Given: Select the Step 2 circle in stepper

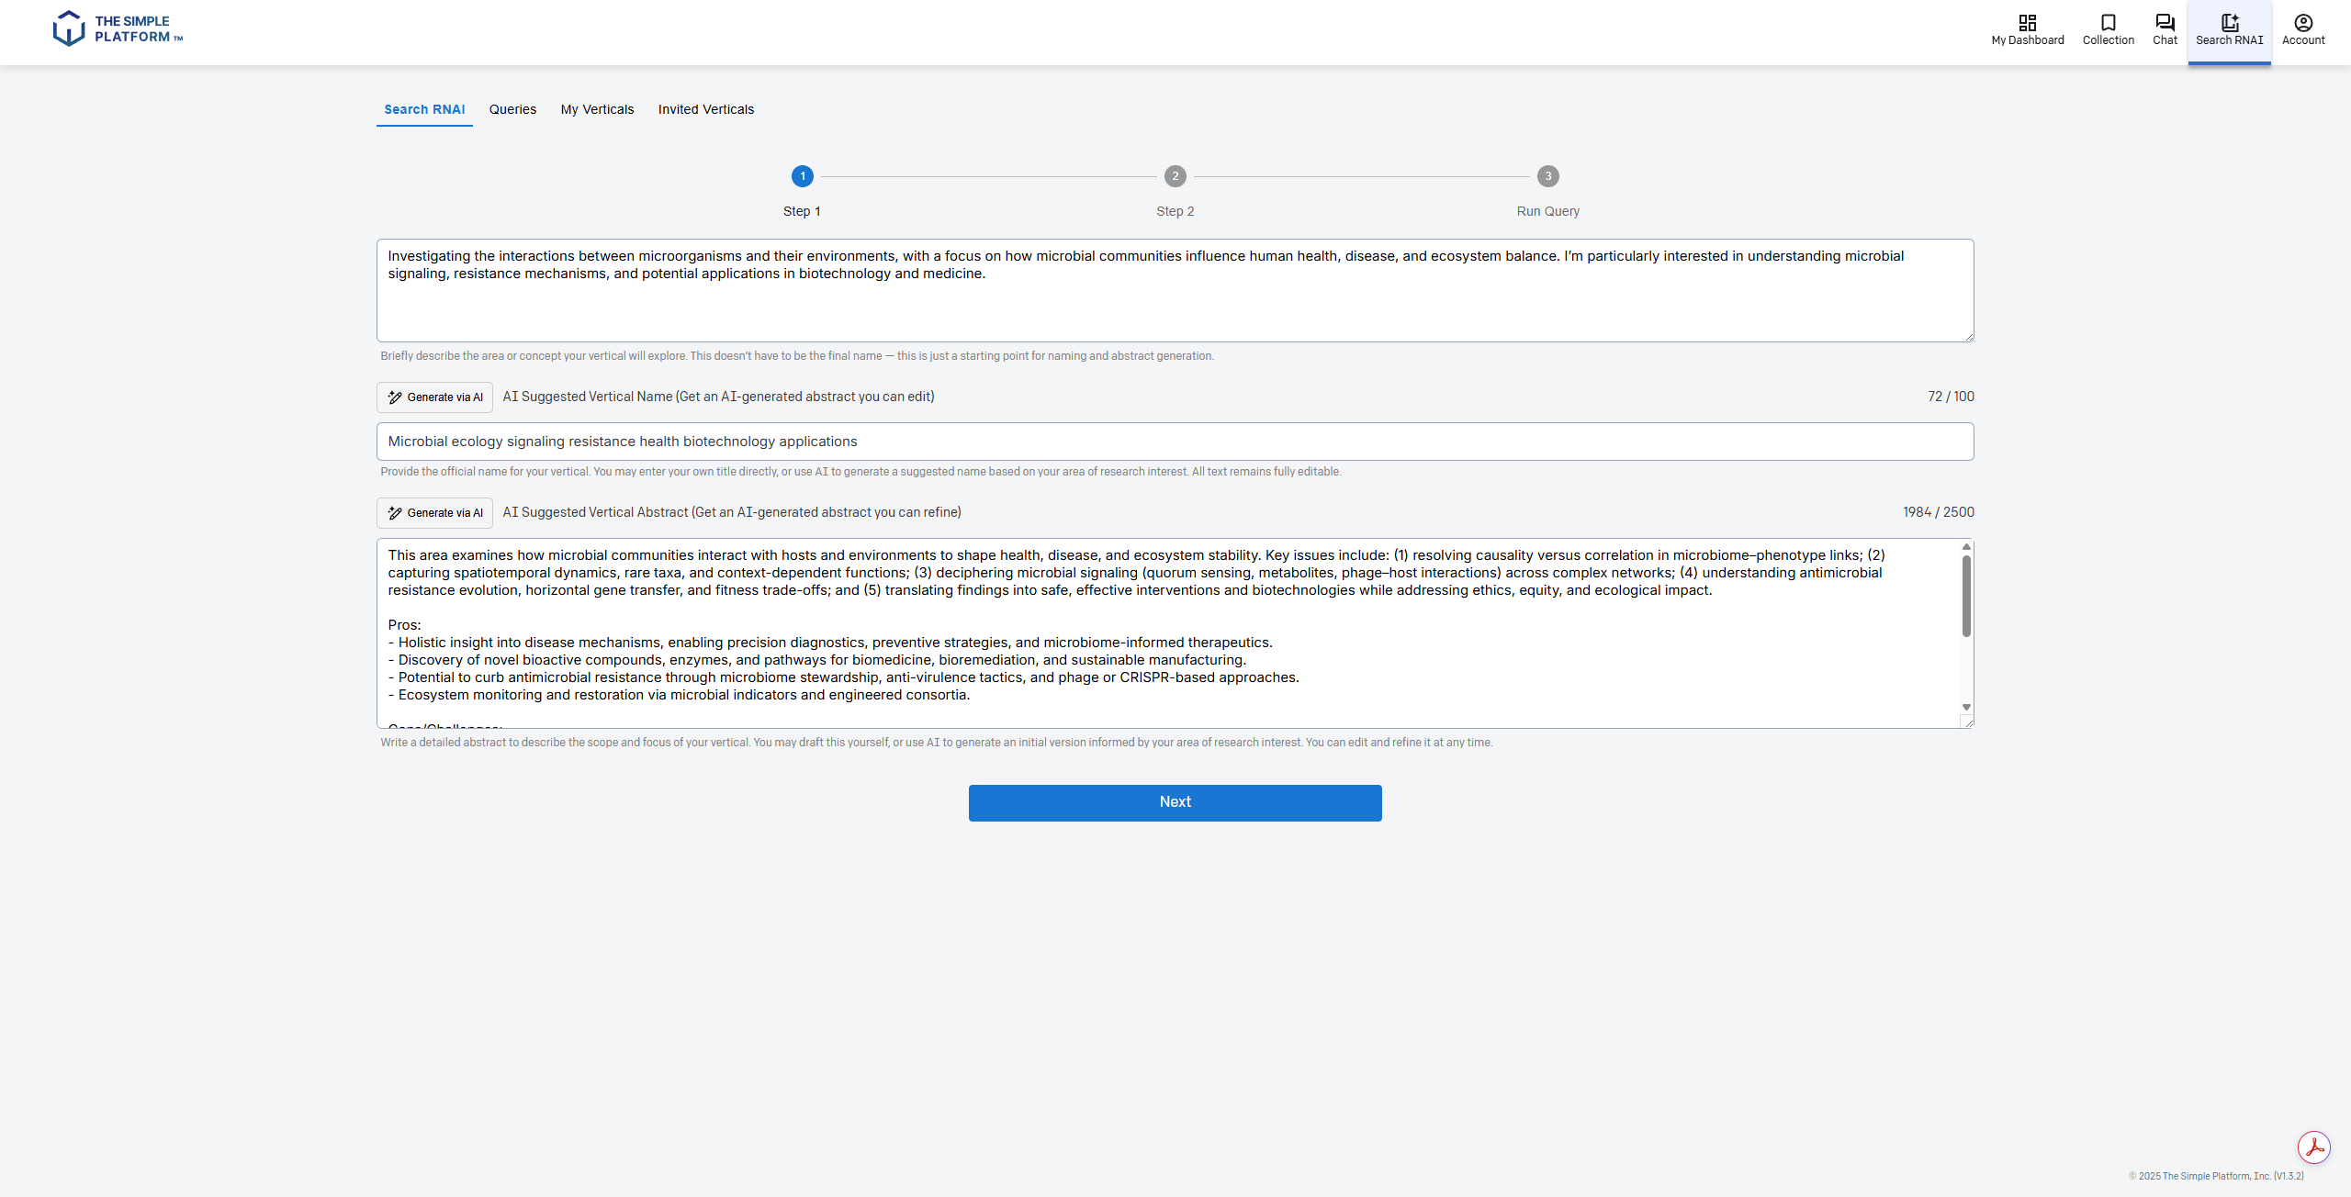Looking at the screenshot, I should click(x=1175, y=176).
